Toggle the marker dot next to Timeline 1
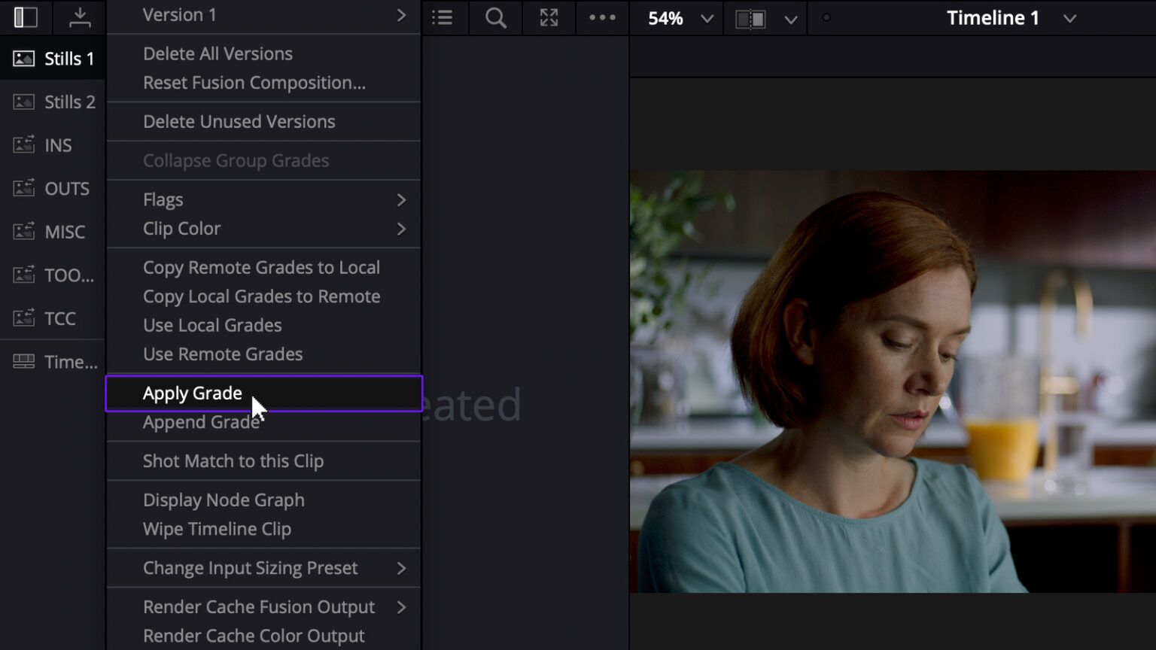The width and height of the screenshot is (1156, 650). (826, 17)
